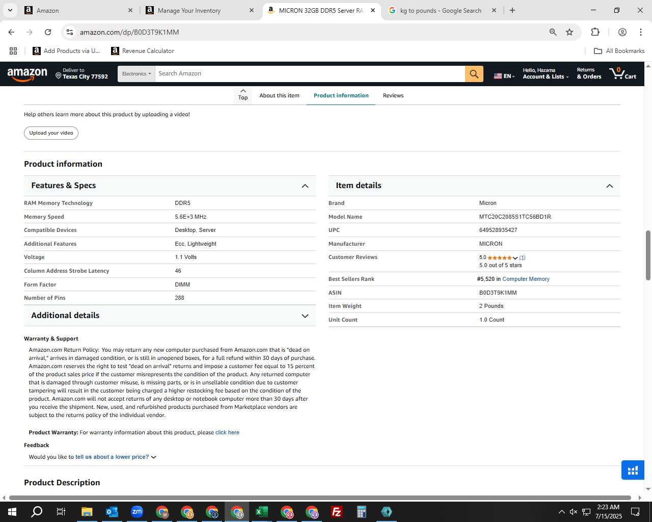Jump to the Reviews section

pyautogui.click(x=393, y=95)
